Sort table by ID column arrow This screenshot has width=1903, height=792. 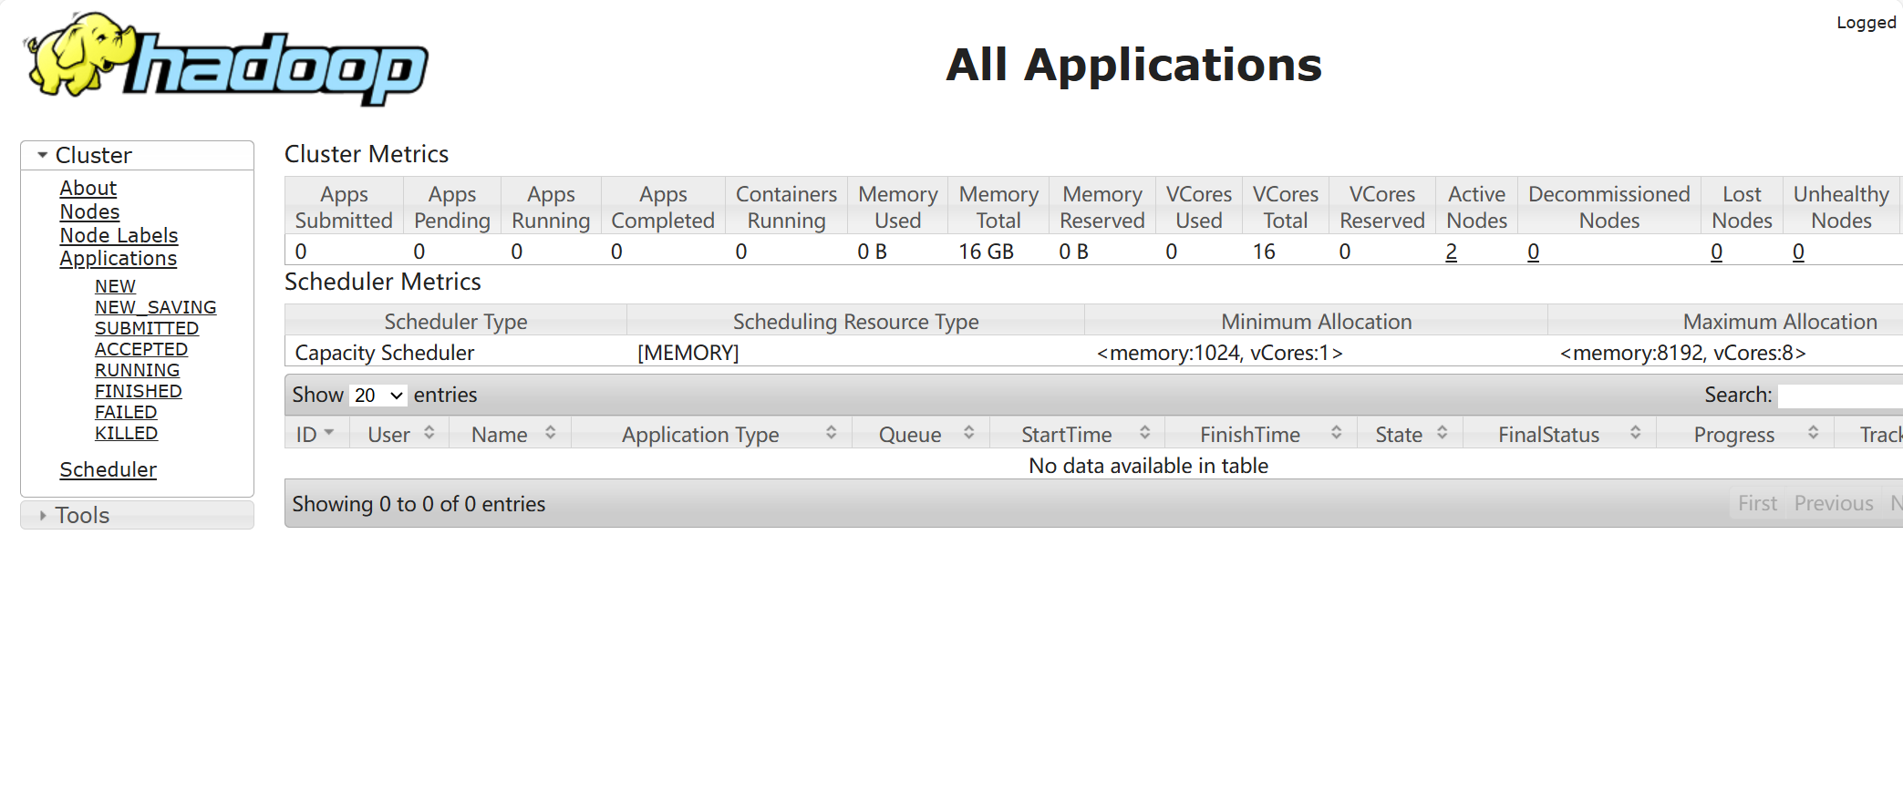click(328, 434)
